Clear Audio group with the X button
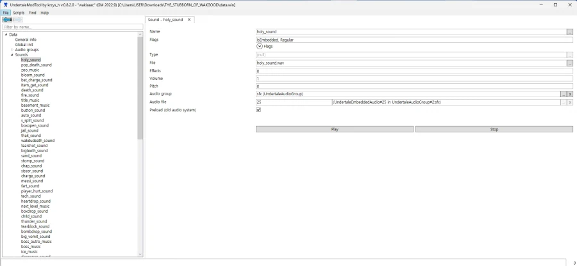 tap(570, 94)
